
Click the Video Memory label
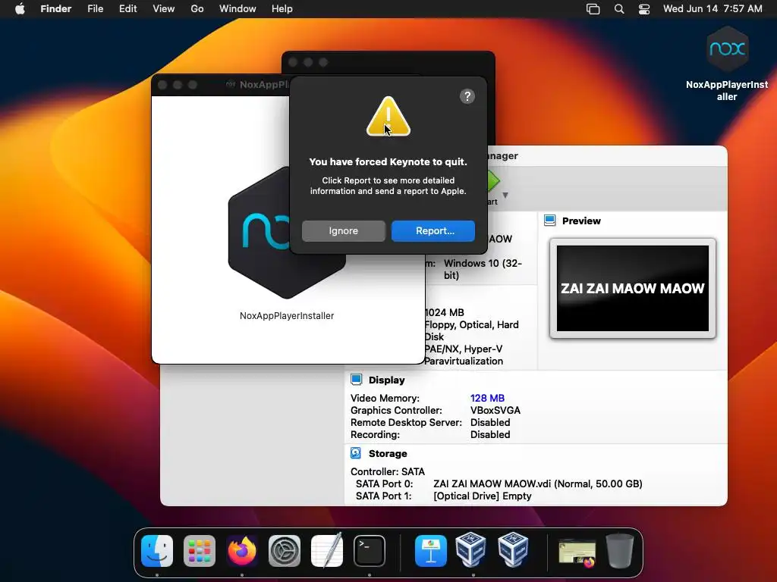[x=385, y=398]
